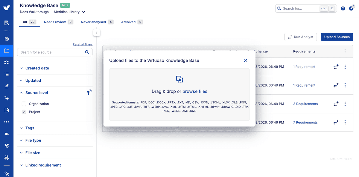Open the document search icon in sidebar
359x177 pixels.
(x=7, y=23)
